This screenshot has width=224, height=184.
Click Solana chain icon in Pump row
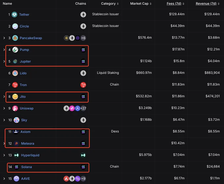tap(83, 50)
